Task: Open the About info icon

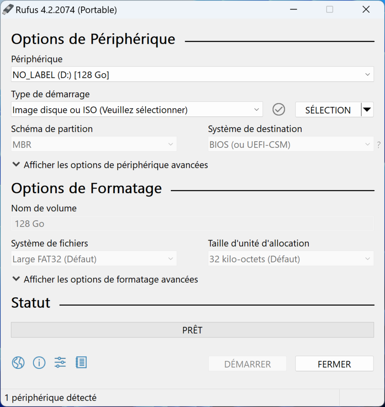Action: click(39, 362)
